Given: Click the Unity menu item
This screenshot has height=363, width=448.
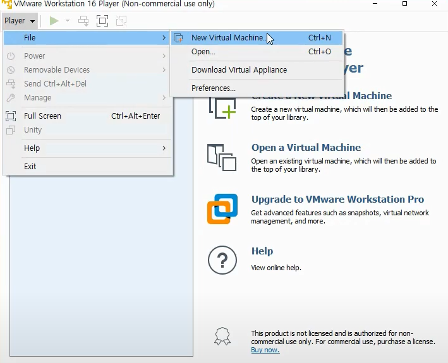Looking at the screenshot, I should 87,130.
